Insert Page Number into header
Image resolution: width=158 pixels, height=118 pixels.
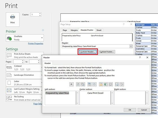click(78, 84)
